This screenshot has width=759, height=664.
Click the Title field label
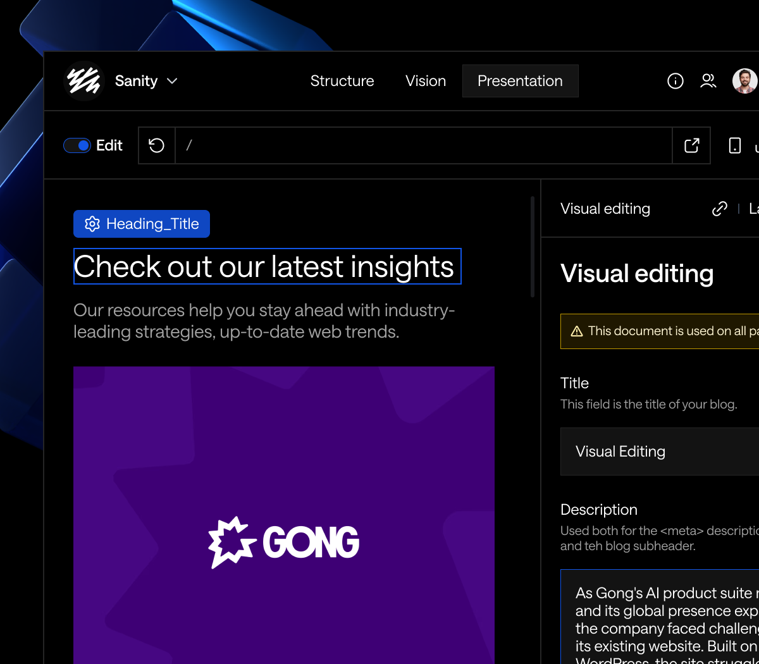click(574, 383)
